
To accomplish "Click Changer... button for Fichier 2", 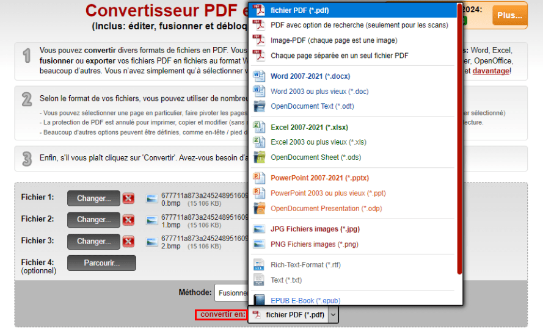I will click(93, 220).
